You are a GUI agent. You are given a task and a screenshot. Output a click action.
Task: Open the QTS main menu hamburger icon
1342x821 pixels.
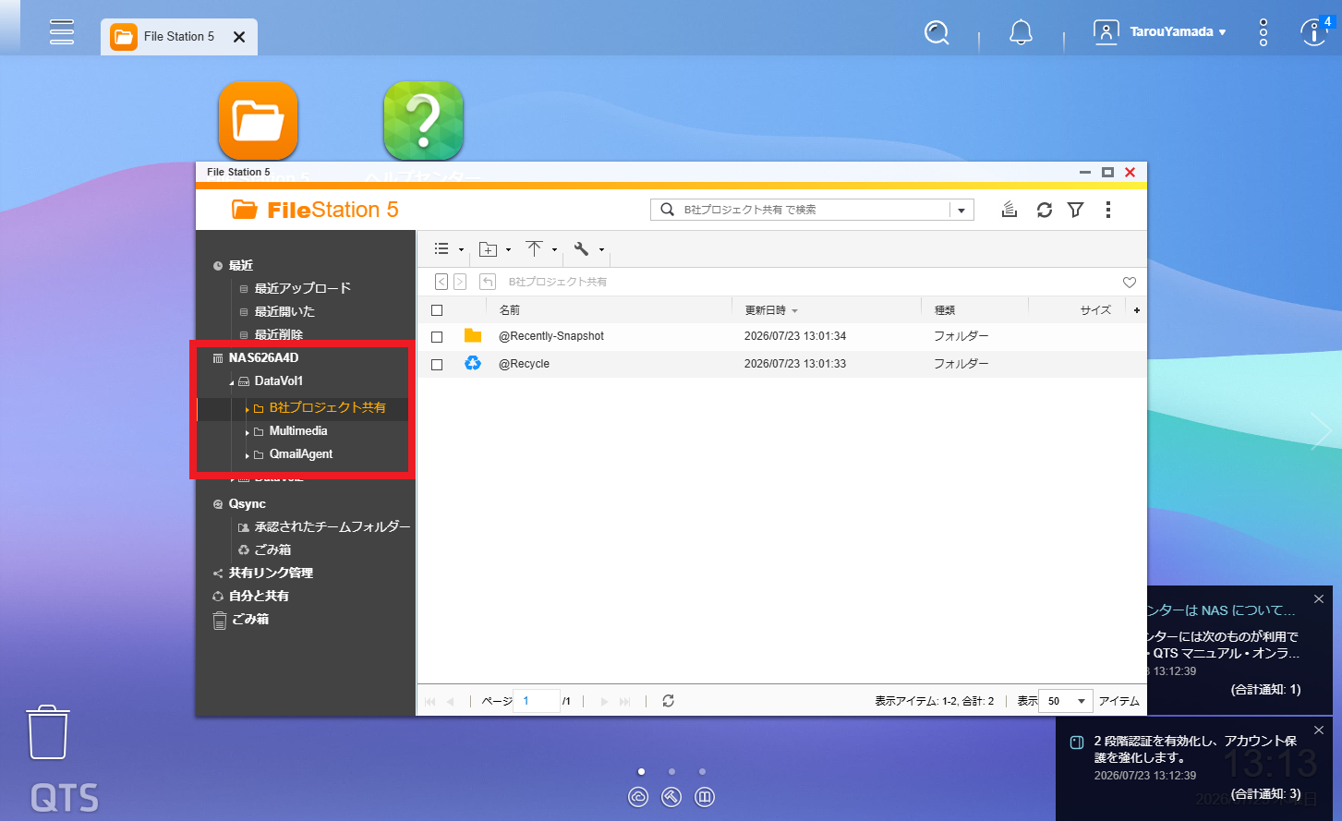[x=62, y=32]
